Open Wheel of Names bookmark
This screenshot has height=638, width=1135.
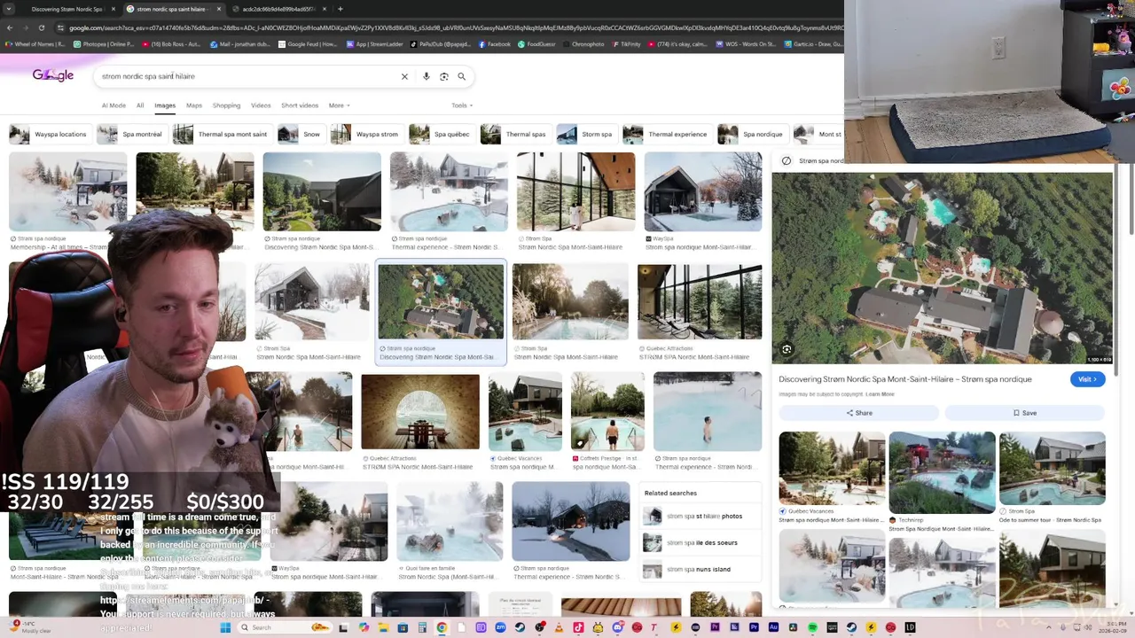click(x=36, y=43)
